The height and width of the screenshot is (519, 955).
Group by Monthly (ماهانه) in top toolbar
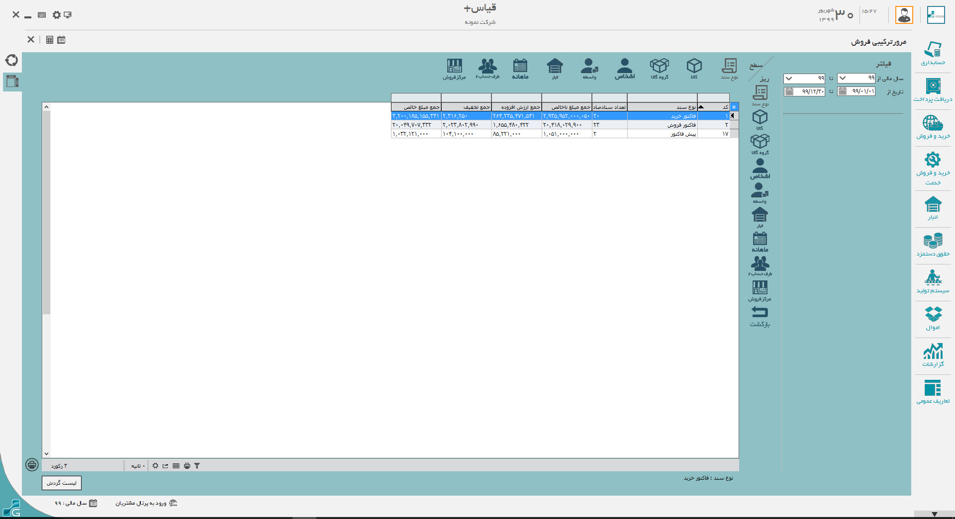click(520, 69)
